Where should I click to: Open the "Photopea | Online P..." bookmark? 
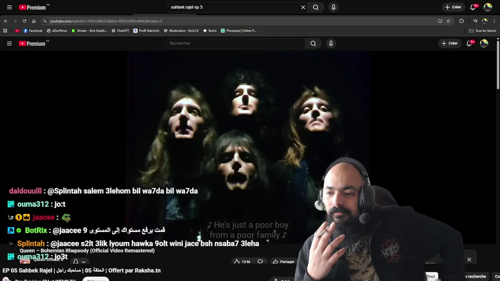coord(239,30)
